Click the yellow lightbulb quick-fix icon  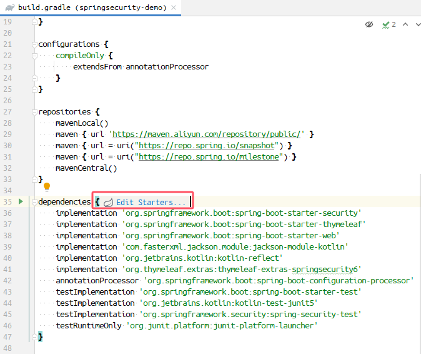(x=47, y=187)
